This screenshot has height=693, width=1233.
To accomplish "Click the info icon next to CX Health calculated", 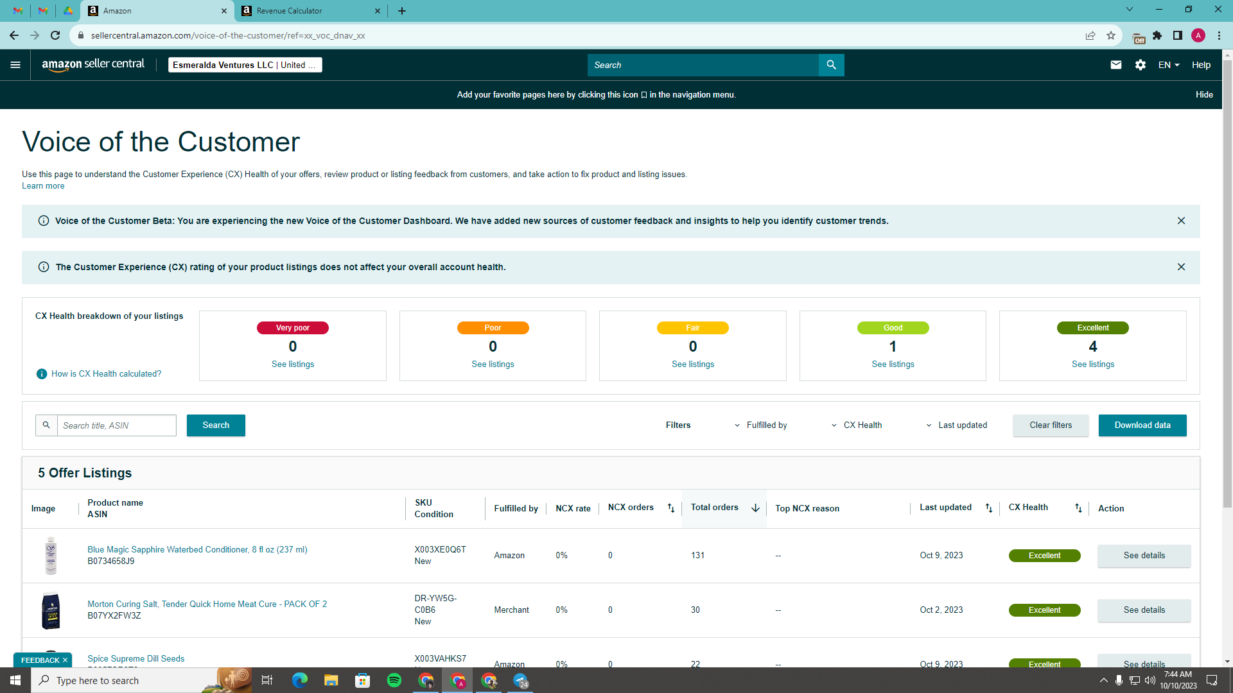I will pyautogui.click(x=42, y=374).
